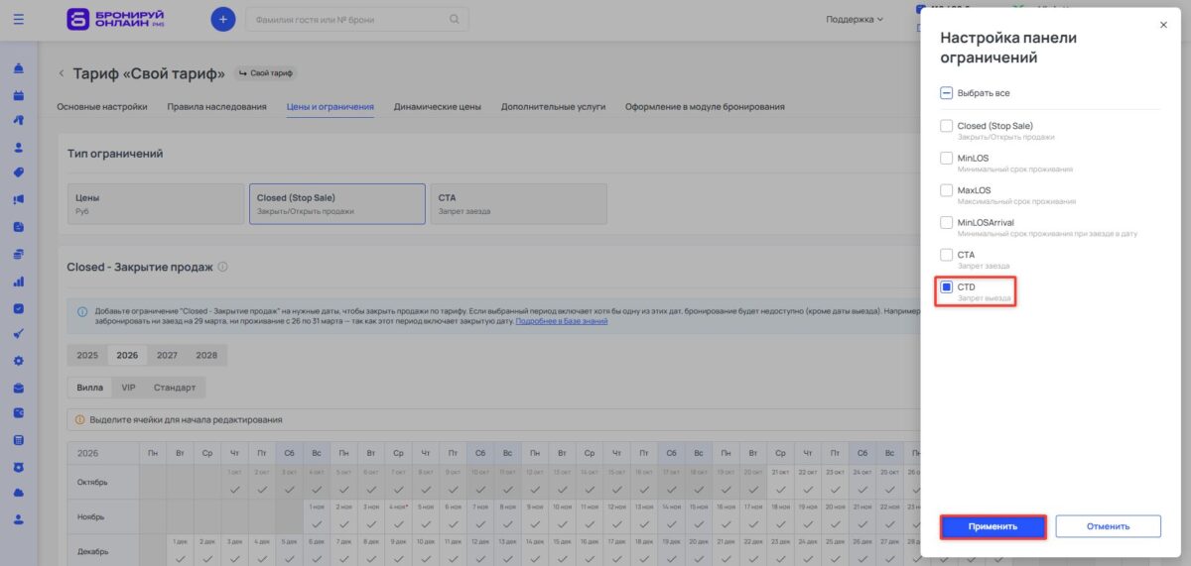The image size is (1191, 566).
Task: Open the hamburger menu at top left
Action: pyautogui.click(x=19, y=19)
